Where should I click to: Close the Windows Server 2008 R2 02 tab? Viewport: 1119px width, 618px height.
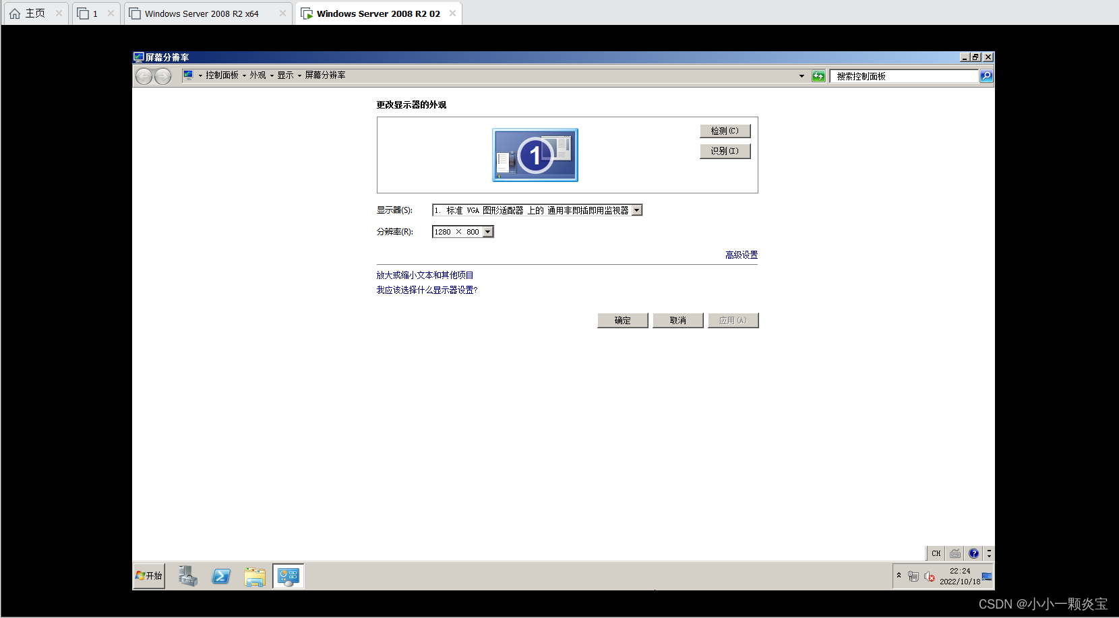click(452, 13)
